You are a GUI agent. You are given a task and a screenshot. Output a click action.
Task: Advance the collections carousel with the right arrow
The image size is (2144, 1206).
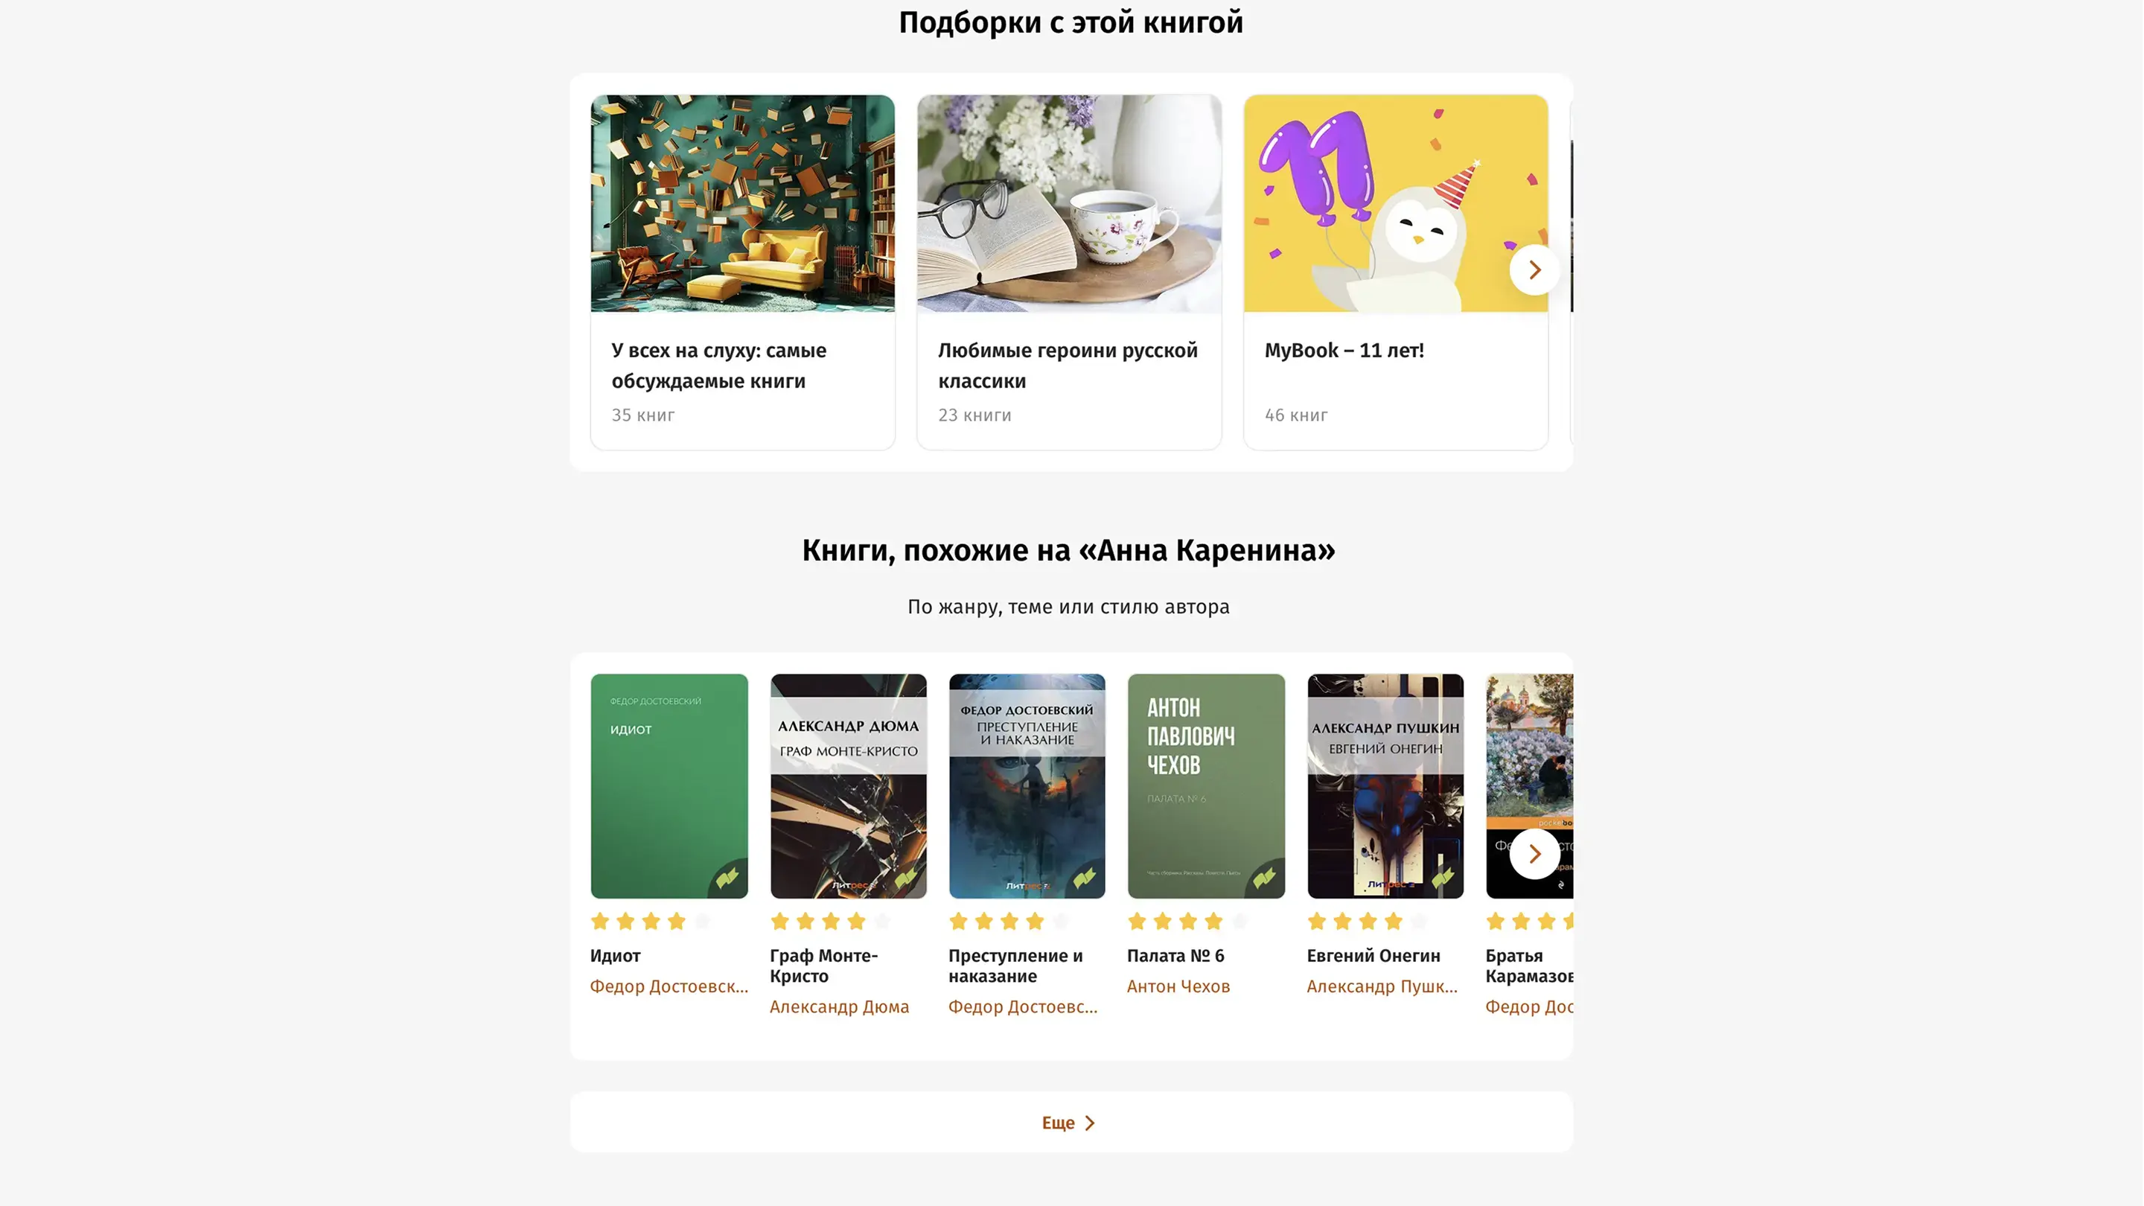[1534, 269]
